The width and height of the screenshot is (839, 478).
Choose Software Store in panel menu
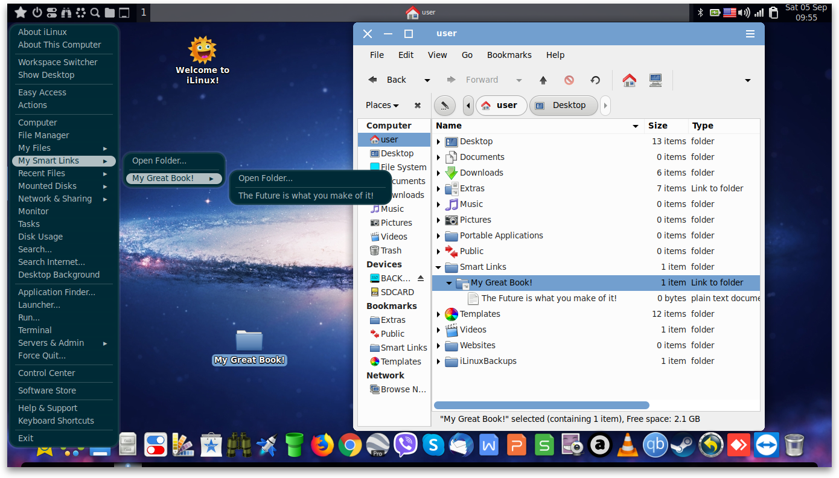coord(47,390)
